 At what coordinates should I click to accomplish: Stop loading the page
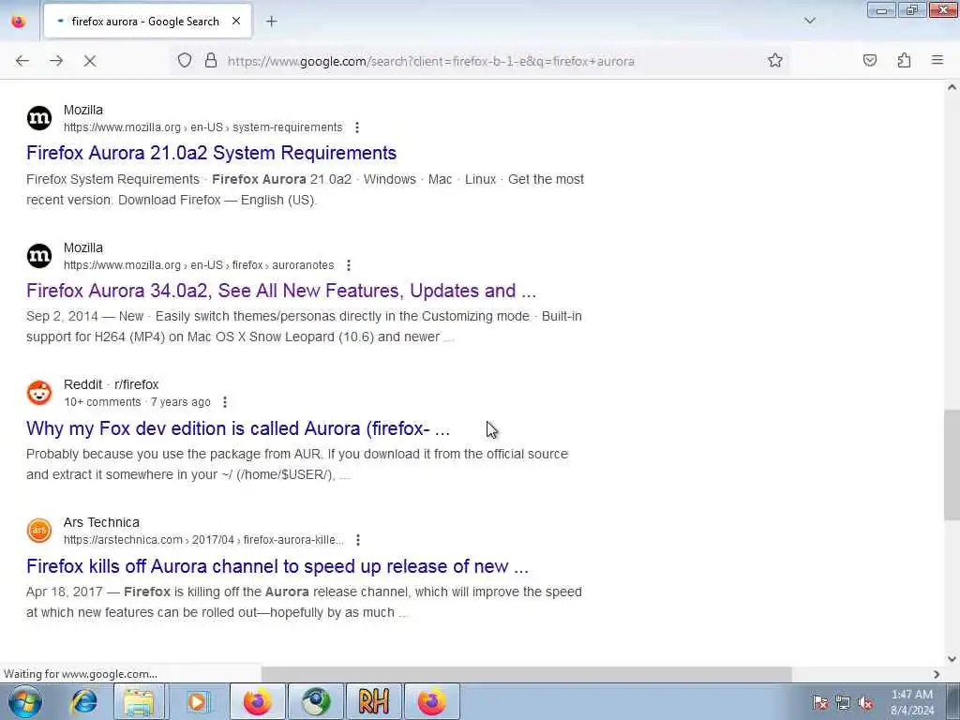pyautogui.click(x=89, y=61)
